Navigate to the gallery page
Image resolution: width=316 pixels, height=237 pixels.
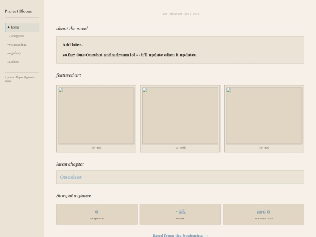point(14,53)
